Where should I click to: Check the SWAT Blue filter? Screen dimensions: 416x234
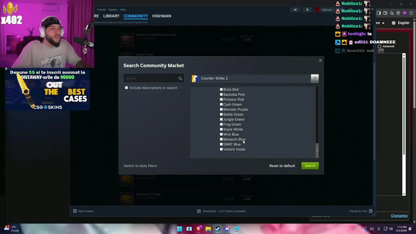click(x=221, y=144)
